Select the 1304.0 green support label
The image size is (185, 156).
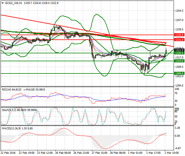click(179, 73)
